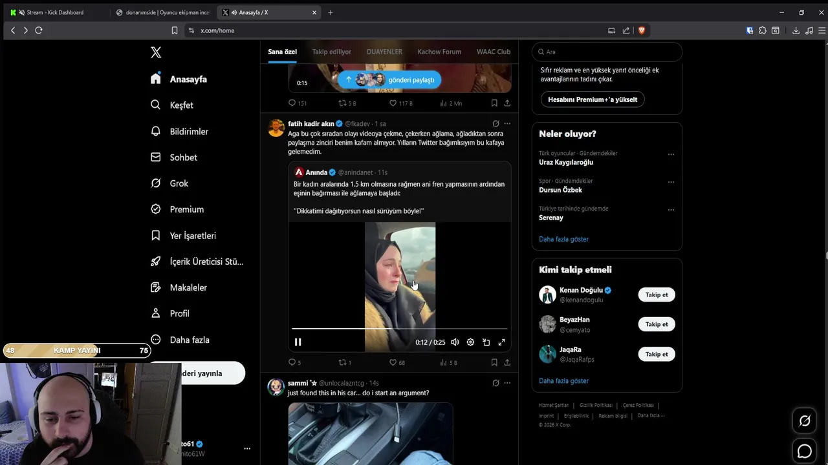Open Grok from the sidebar
Screen dimensions: 828x465
click(x=169, y=183)
